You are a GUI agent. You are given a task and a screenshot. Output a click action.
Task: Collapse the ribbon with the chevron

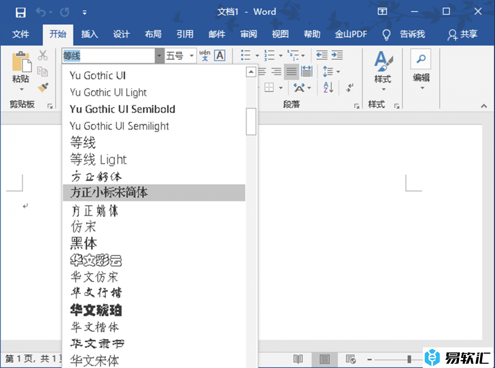point(484,106)
